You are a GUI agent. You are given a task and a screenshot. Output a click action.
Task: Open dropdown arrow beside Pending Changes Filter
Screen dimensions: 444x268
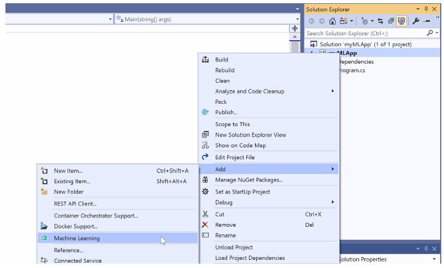pyautogui.click(x=372, y=21)
